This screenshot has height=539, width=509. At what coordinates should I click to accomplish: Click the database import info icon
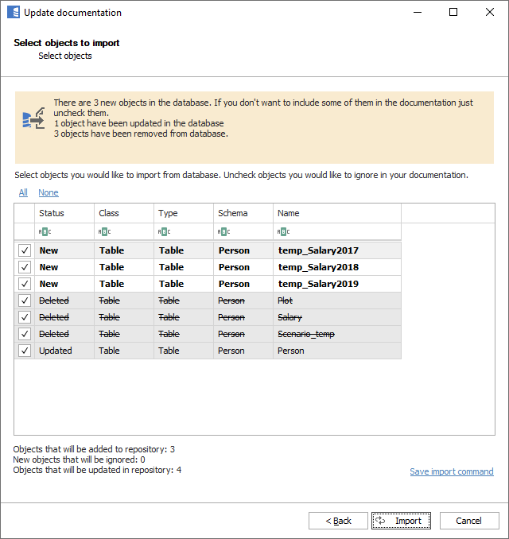(32, 119)
